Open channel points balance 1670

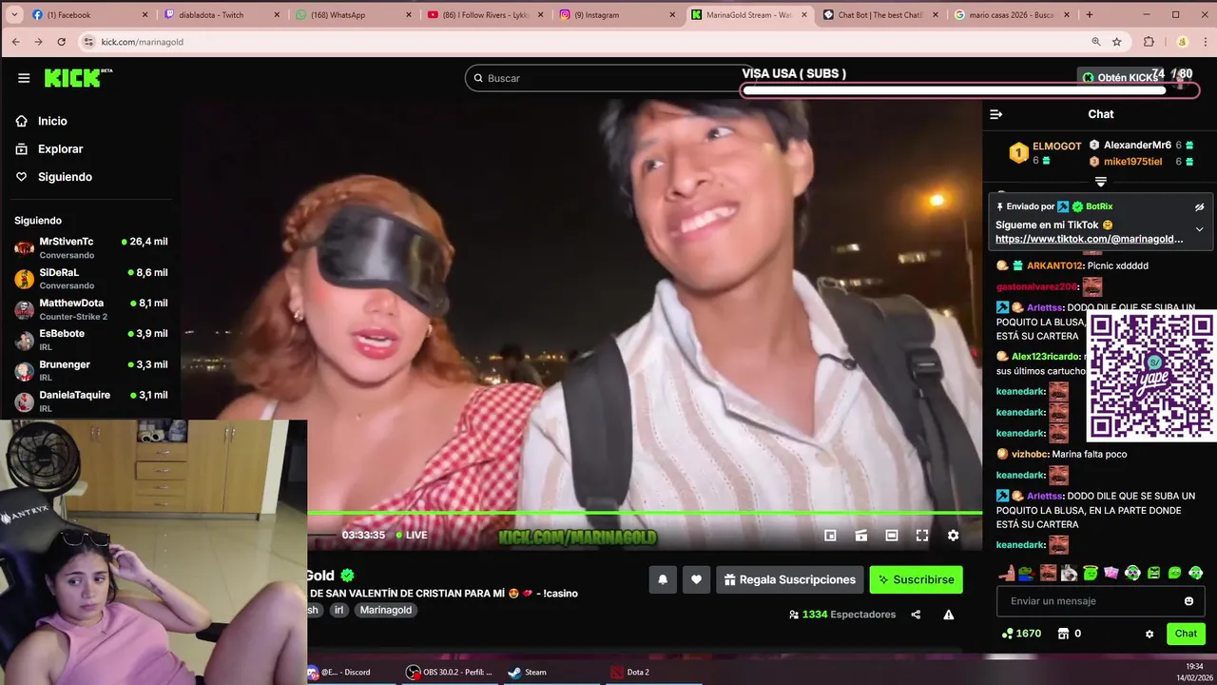click(1021, 634)
